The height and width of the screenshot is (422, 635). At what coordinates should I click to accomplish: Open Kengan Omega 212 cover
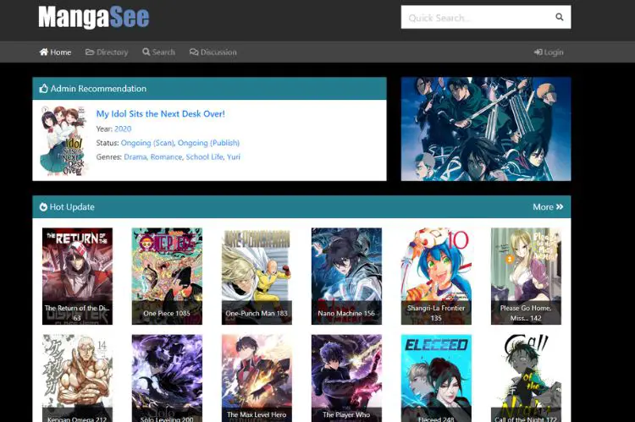pyautogui.click(x=77, y=378)
